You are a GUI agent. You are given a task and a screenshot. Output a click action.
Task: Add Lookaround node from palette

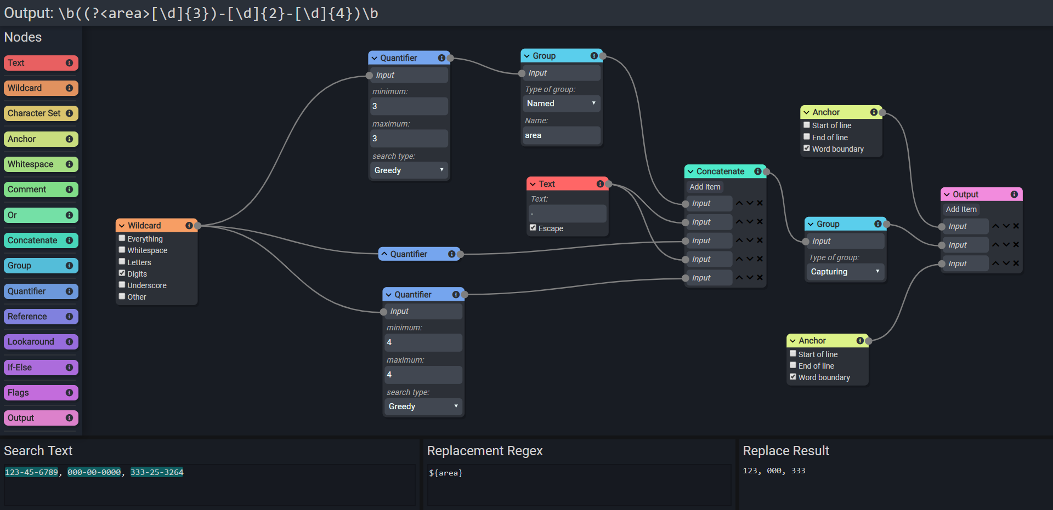(x=41, y=342)
